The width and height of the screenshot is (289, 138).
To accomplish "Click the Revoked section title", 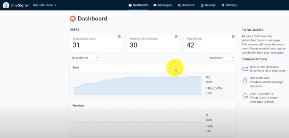I will point(78,106).
